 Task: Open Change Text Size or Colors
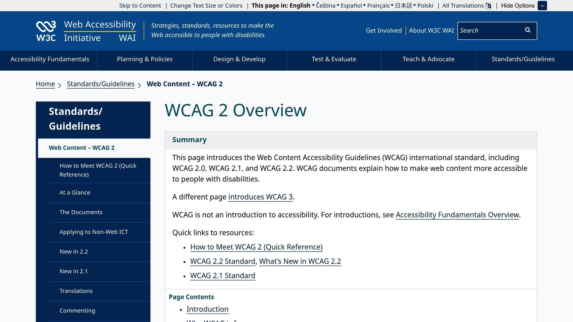tap(206, 6)
